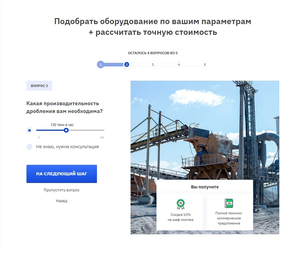Click the 'ОСТАЛОСЬ 4 ВОПРОСОВ ИЗ 5' label
The height and width of the screenshot is (253, 304).
click(x=153, y=53)
